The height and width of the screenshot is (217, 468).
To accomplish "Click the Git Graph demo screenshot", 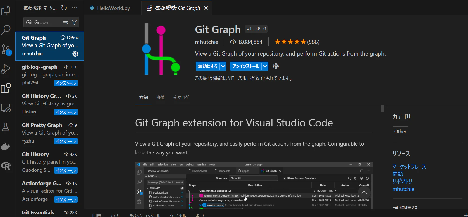I will (254, 185).
